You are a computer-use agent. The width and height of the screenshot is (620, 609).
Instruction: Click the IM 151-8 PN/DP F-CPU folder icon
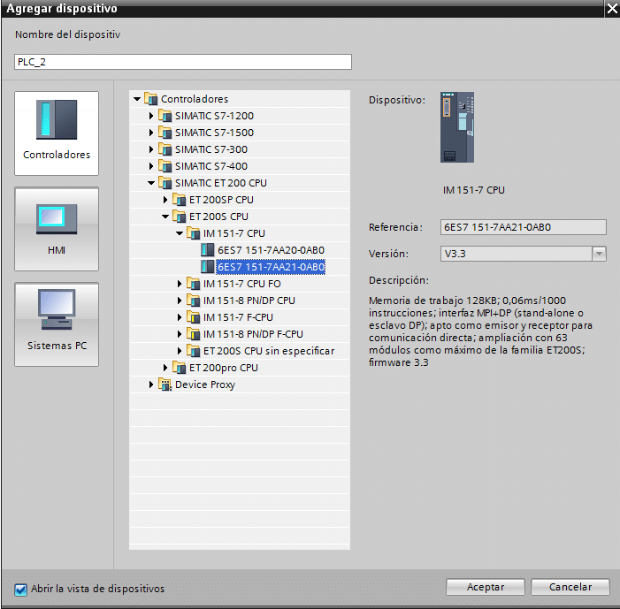point(194,334)
